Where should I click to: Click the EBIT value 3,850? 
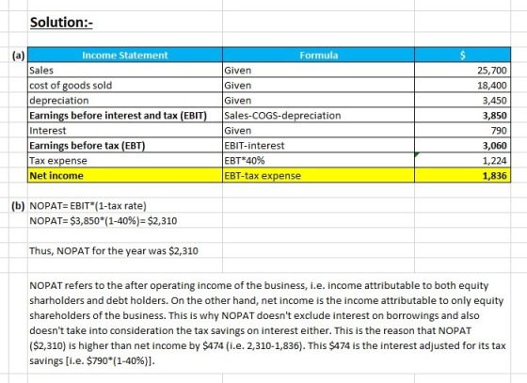click(x=462, y=116)
